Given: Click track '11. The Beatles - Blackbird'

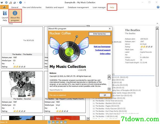Looking at the screenshot, I should 107,103.
